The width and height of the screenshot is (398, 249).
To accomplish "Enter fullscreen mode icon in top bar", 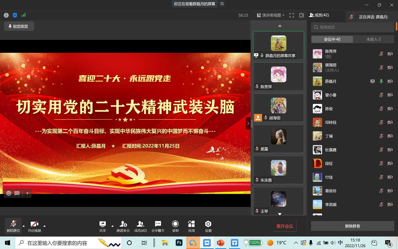I will pyautogui.click(x=292, y=15).
